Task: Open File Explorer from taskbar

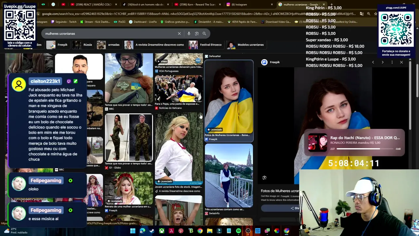Action: (209, 231)
